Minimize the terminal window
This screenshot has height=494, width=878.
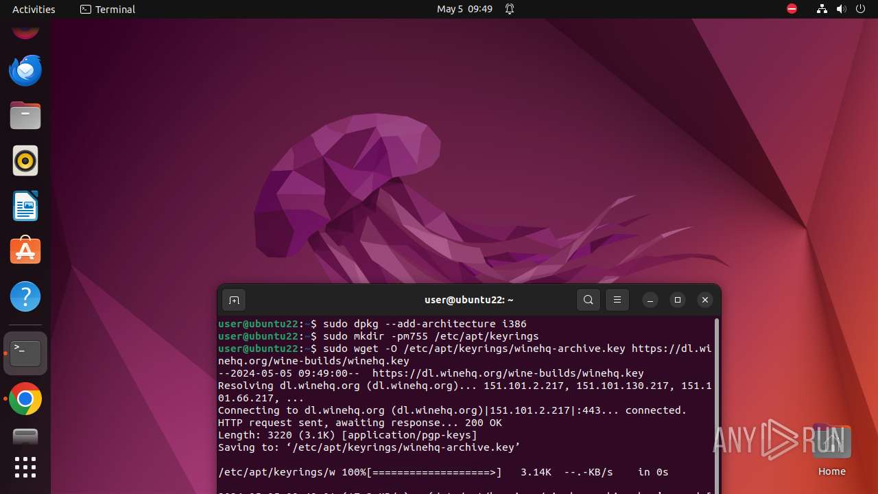650,300
